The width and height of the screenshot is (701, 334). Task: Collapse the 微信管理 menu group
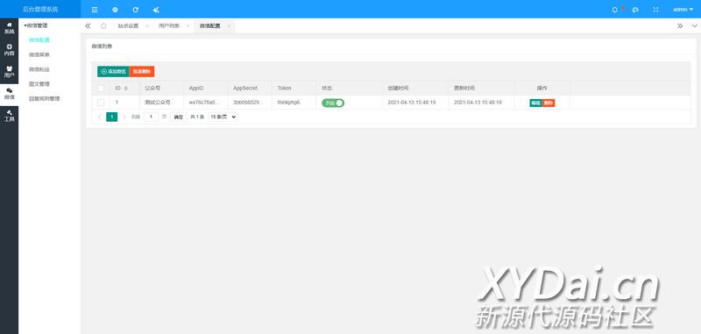(36, 25)
